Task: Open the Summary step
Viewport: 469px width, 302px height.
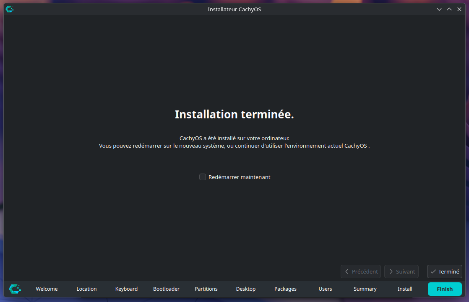Action: [x=365, y=289]
